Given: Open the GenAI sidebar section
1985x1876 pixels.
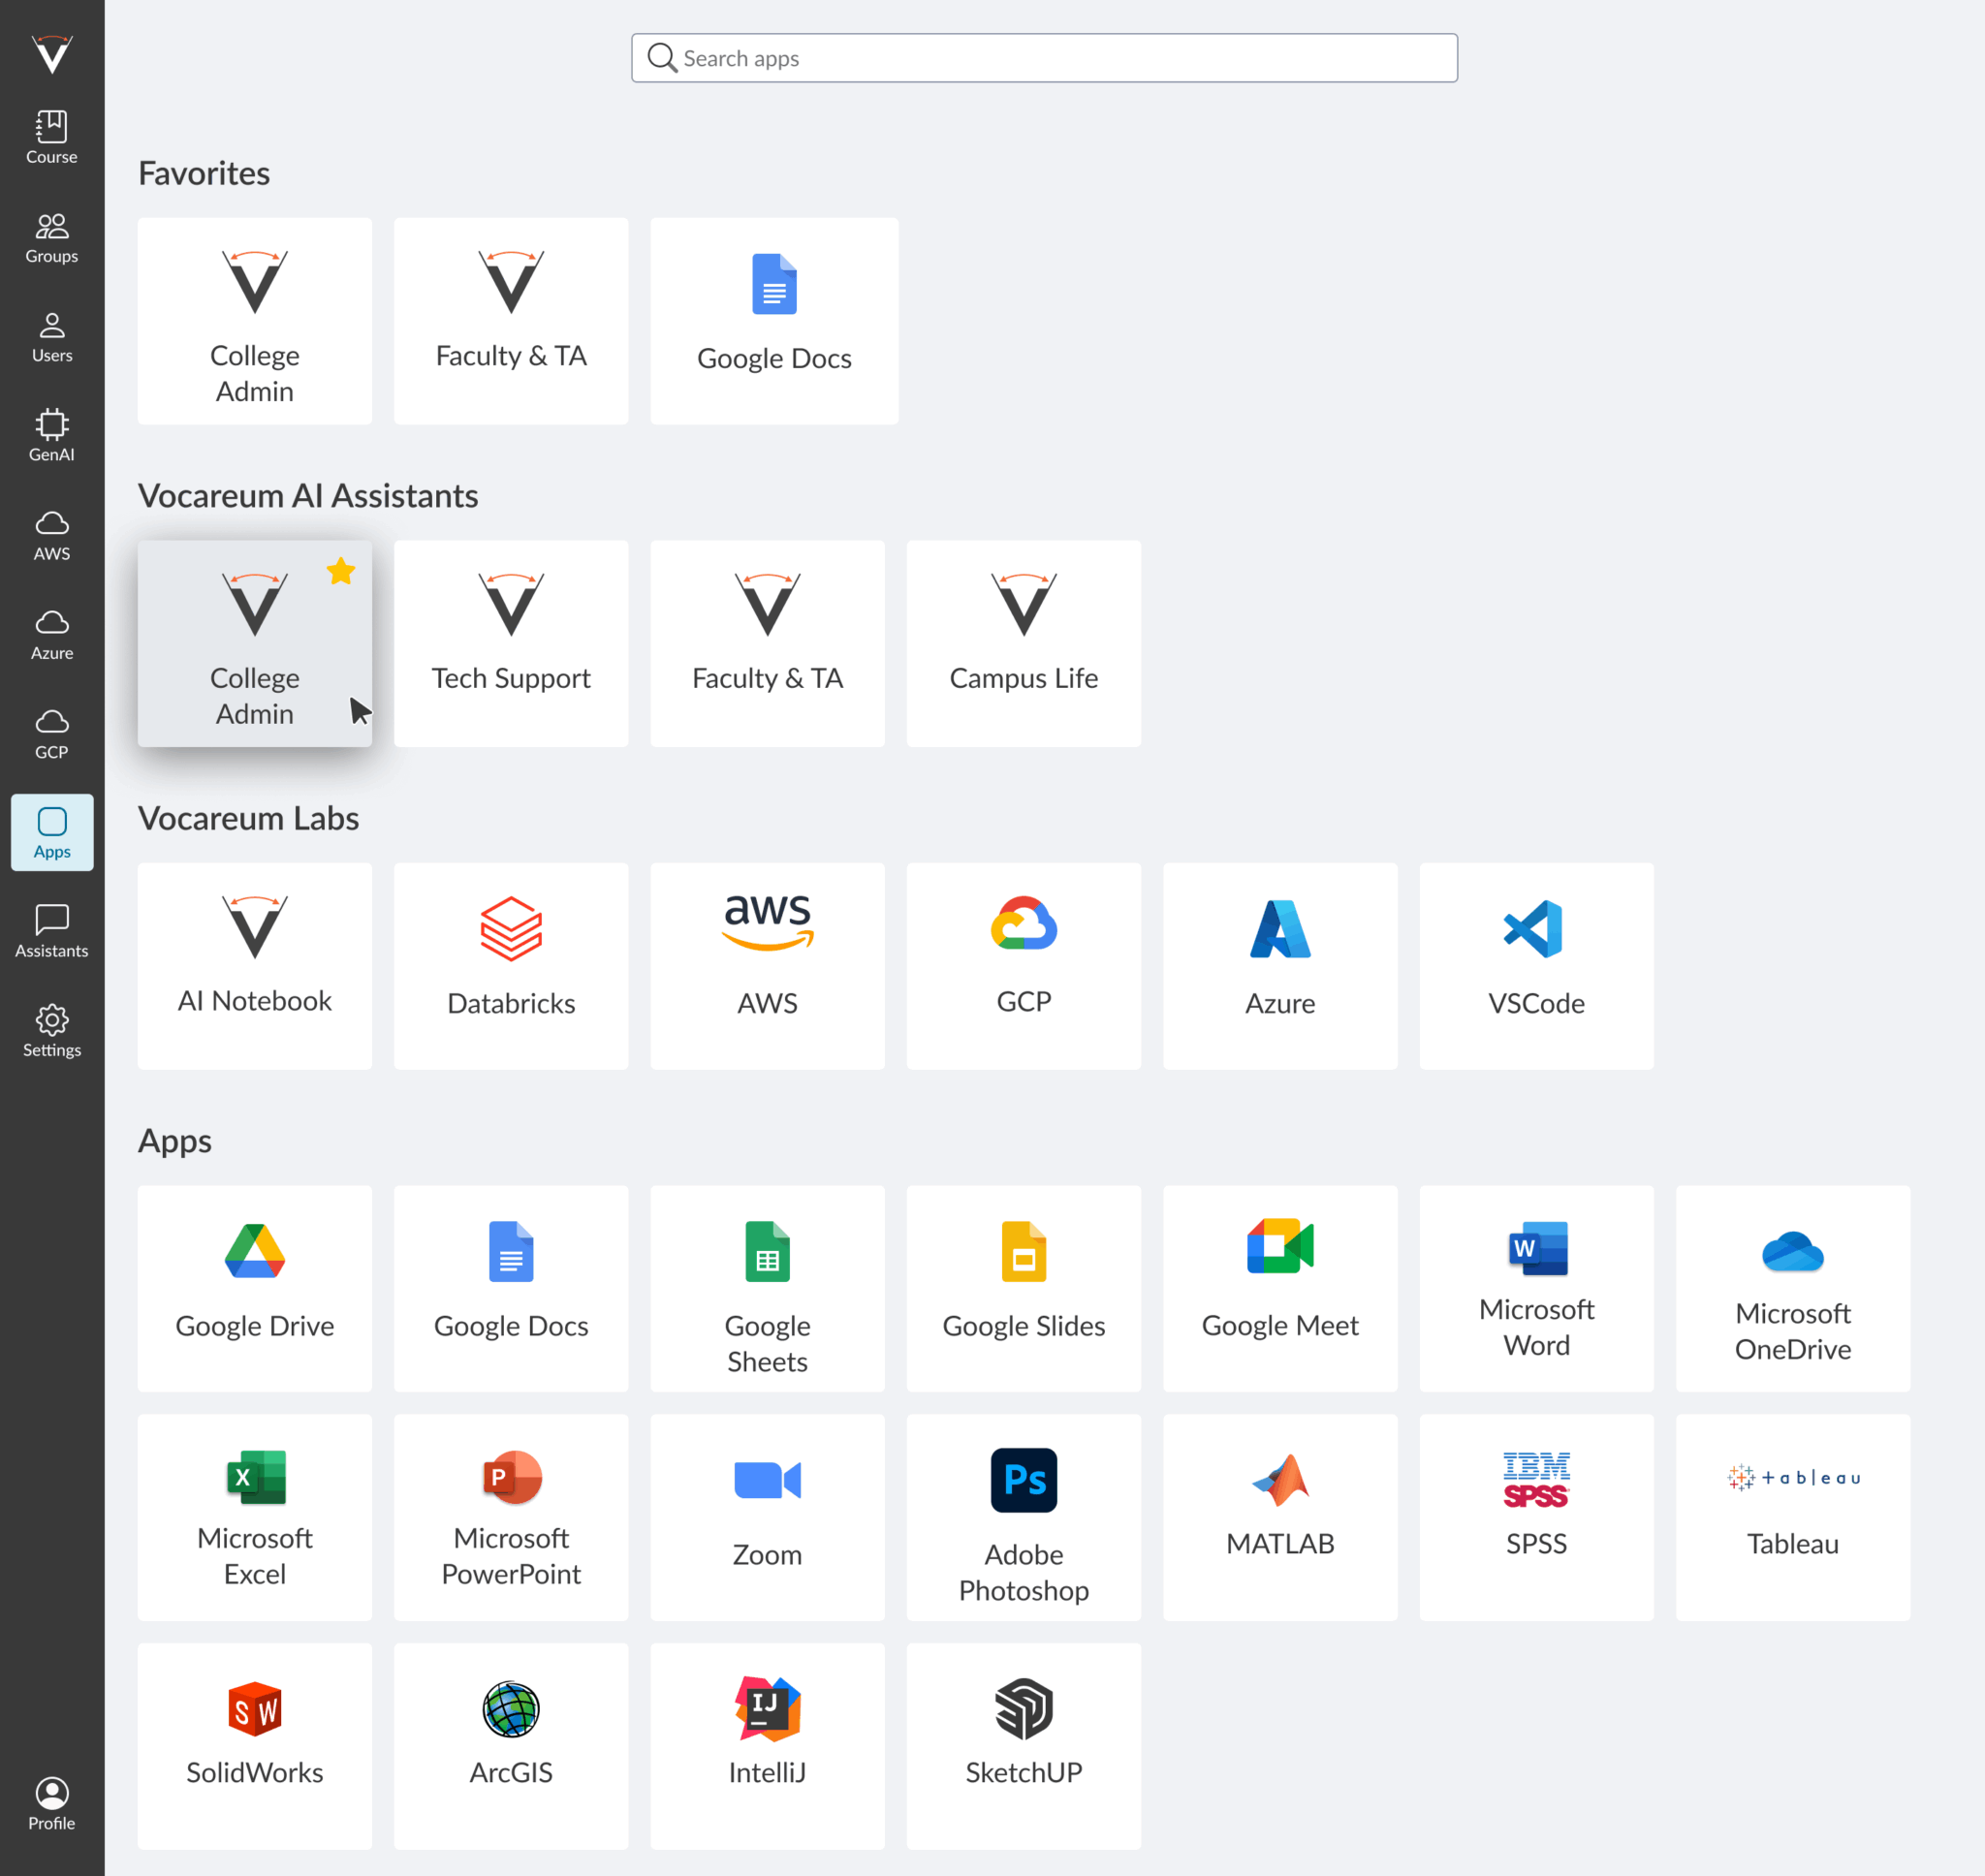Looking at the screenshot, I should tap(52, 435).
